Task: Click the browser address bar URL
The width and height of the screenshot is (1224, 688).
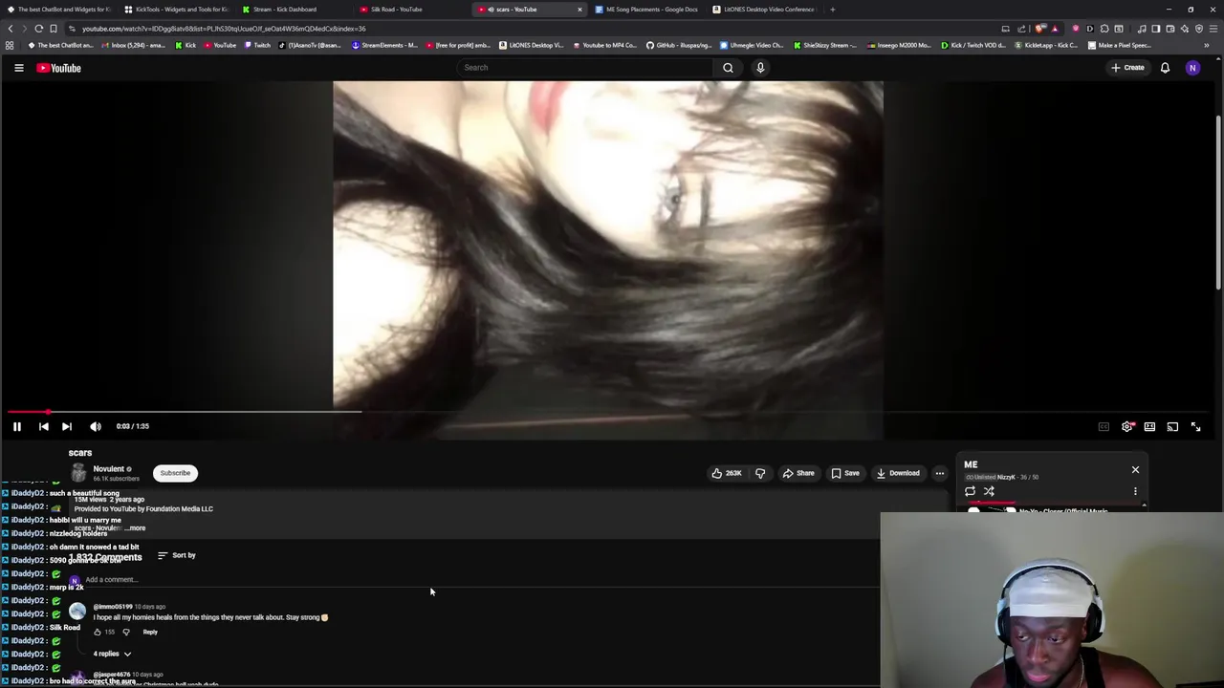Action: pyautogui.click(x=224, y=29)
